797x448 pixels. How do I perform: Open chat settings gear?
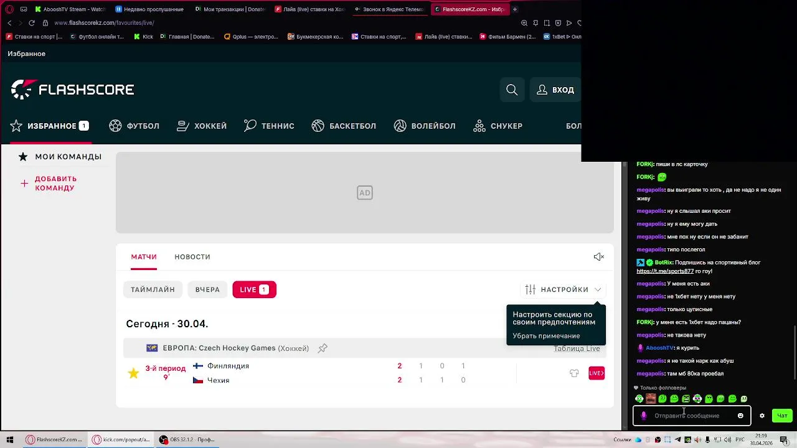[x=762, y=416]
